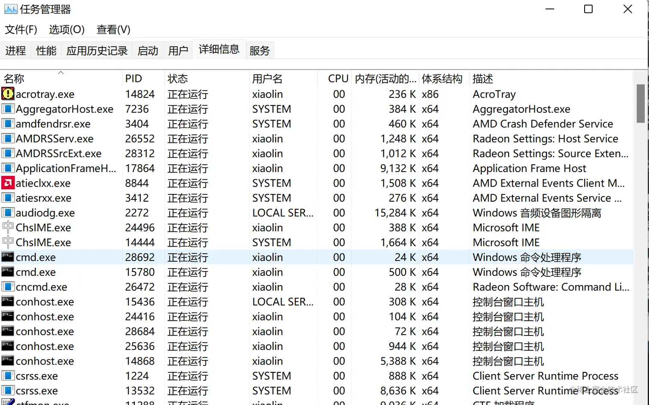This screenshot has width=649, height=405.
Task: Click conhost.exe icon with PID 28684
Action: click(8, 331)
